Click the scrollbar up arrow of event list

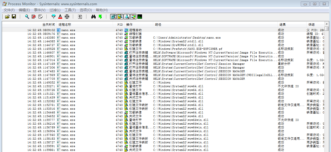click(327, 24)
